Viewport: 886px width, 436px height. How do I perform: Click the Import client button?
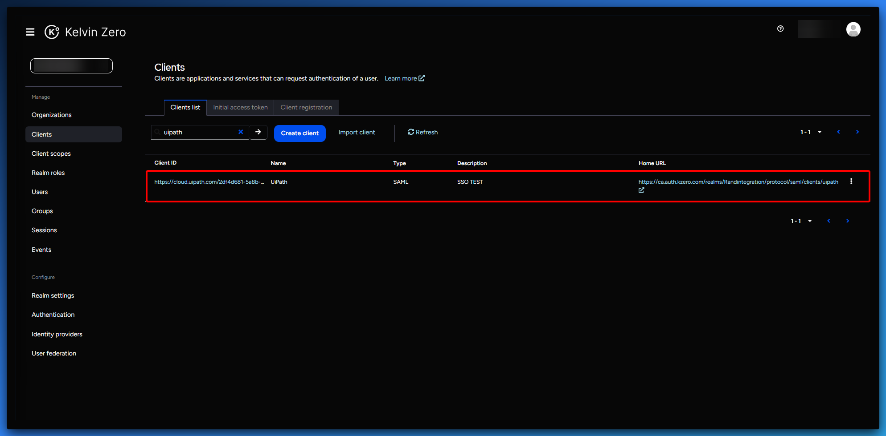357,132
